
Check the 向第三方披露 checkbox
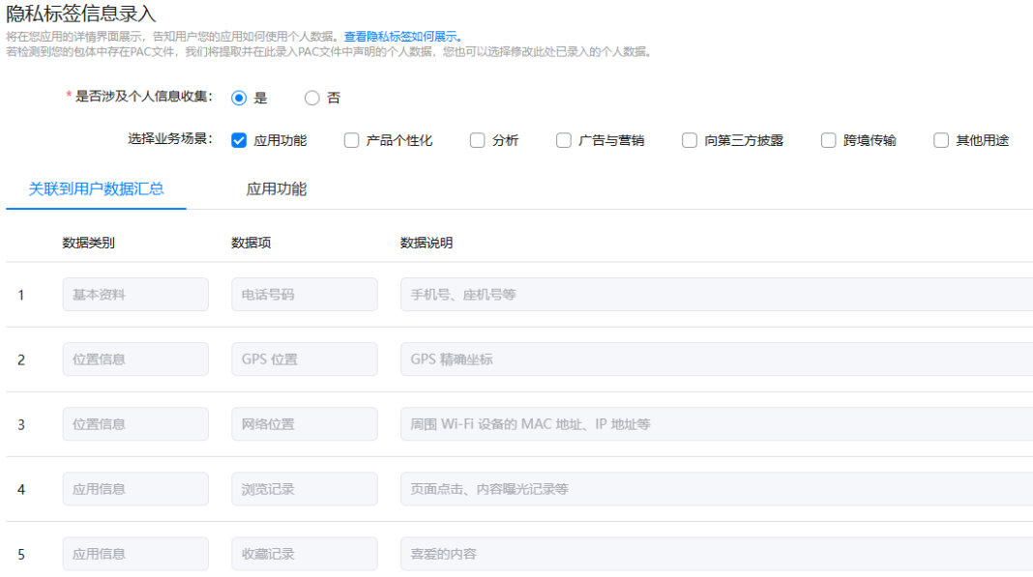(689, 139)
